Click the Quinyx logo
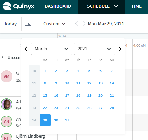The width and height of the screenshot is (148, 140). tap(18, 6)
